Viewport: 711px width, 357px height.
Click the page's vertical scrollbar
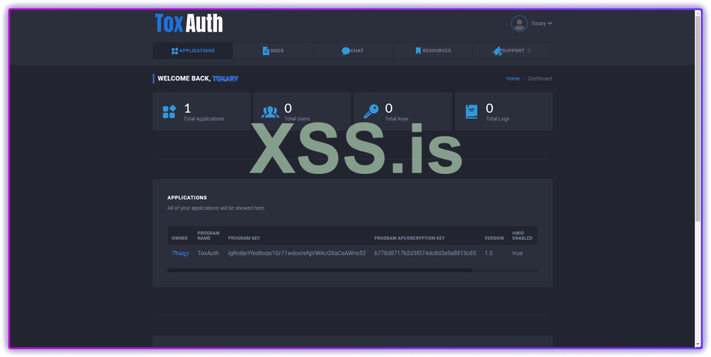point(698,119)
